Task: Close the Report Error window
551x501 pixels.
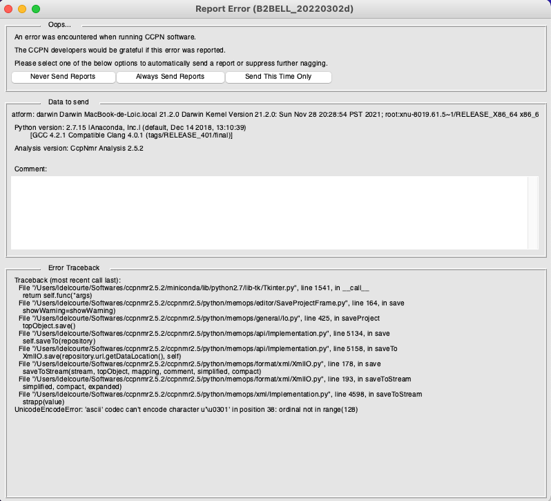Action: click(x=9, y=9)
